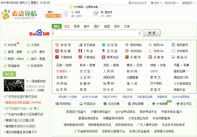Click the Taobao site icon
Image resolution: width=197 pixels, height=137 pixels.
pyautogui.click(x=57, y=45)
